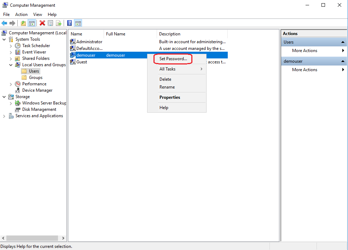The image size is (348, 250).
Task: Click the Properties toolbar icon
Action: click(50, 23)
